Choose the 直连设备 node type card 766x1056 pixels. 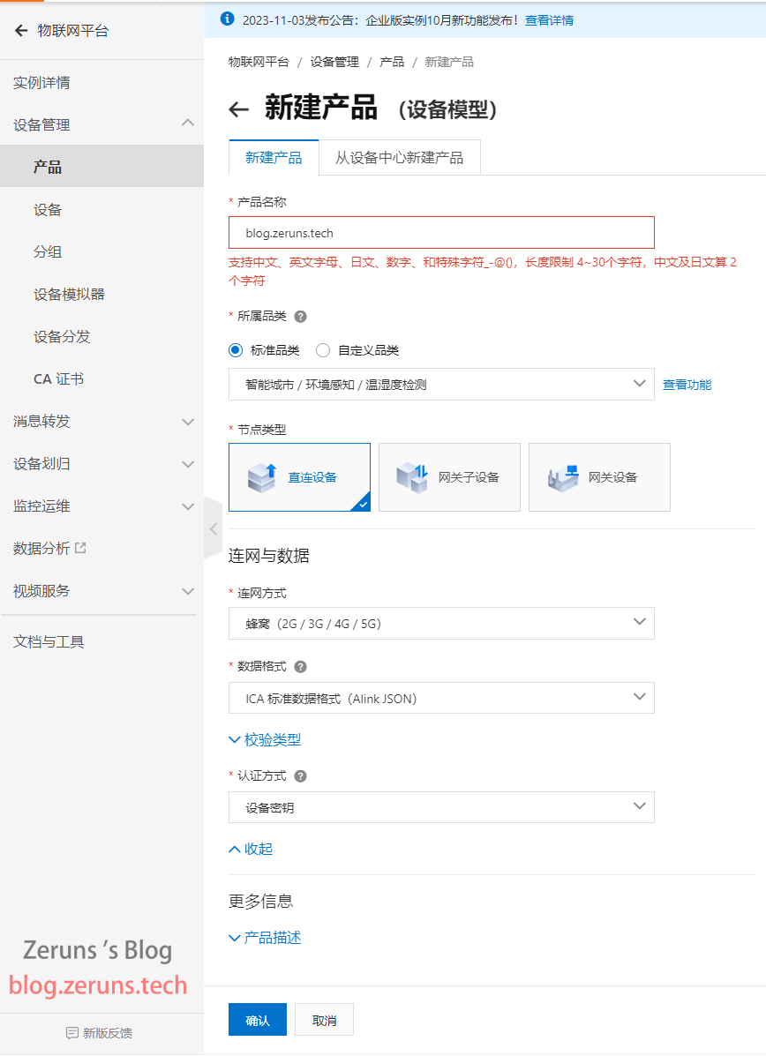point(299,477)
